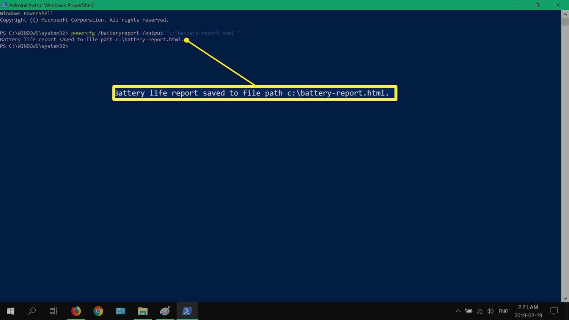Open the Wi-Fi network tray icon
This screenshot has height=320, width=569.
[x=480, y=311]
